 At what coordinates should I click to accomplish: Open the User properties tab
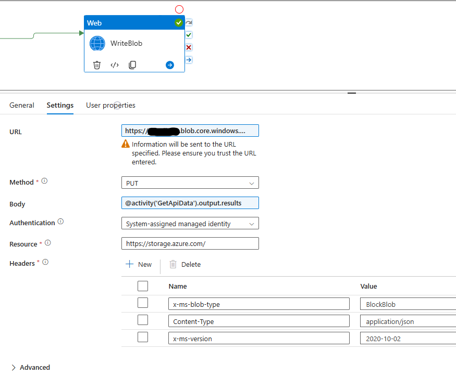(110, 105)
